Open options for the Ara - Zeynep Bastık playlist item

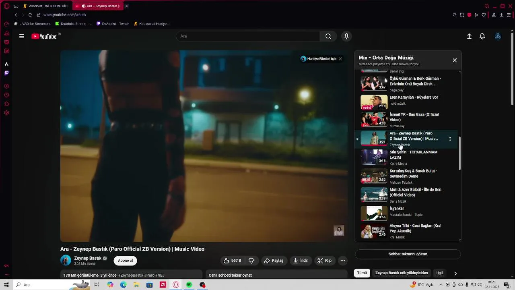tap(450, 139)
